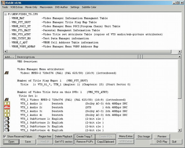Click the subtitle icon for SubPicture 3
185x148 pixels.
pyautogui.click(x=7, y=126)
